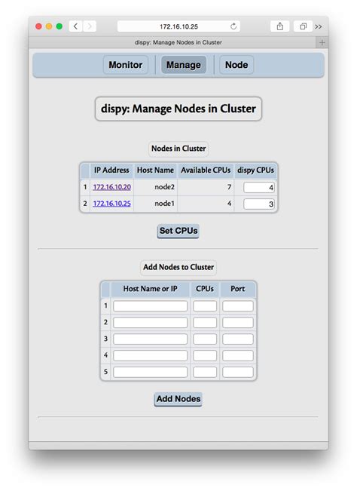Click the red close window button
357x491 pixels.
point(38,26)
